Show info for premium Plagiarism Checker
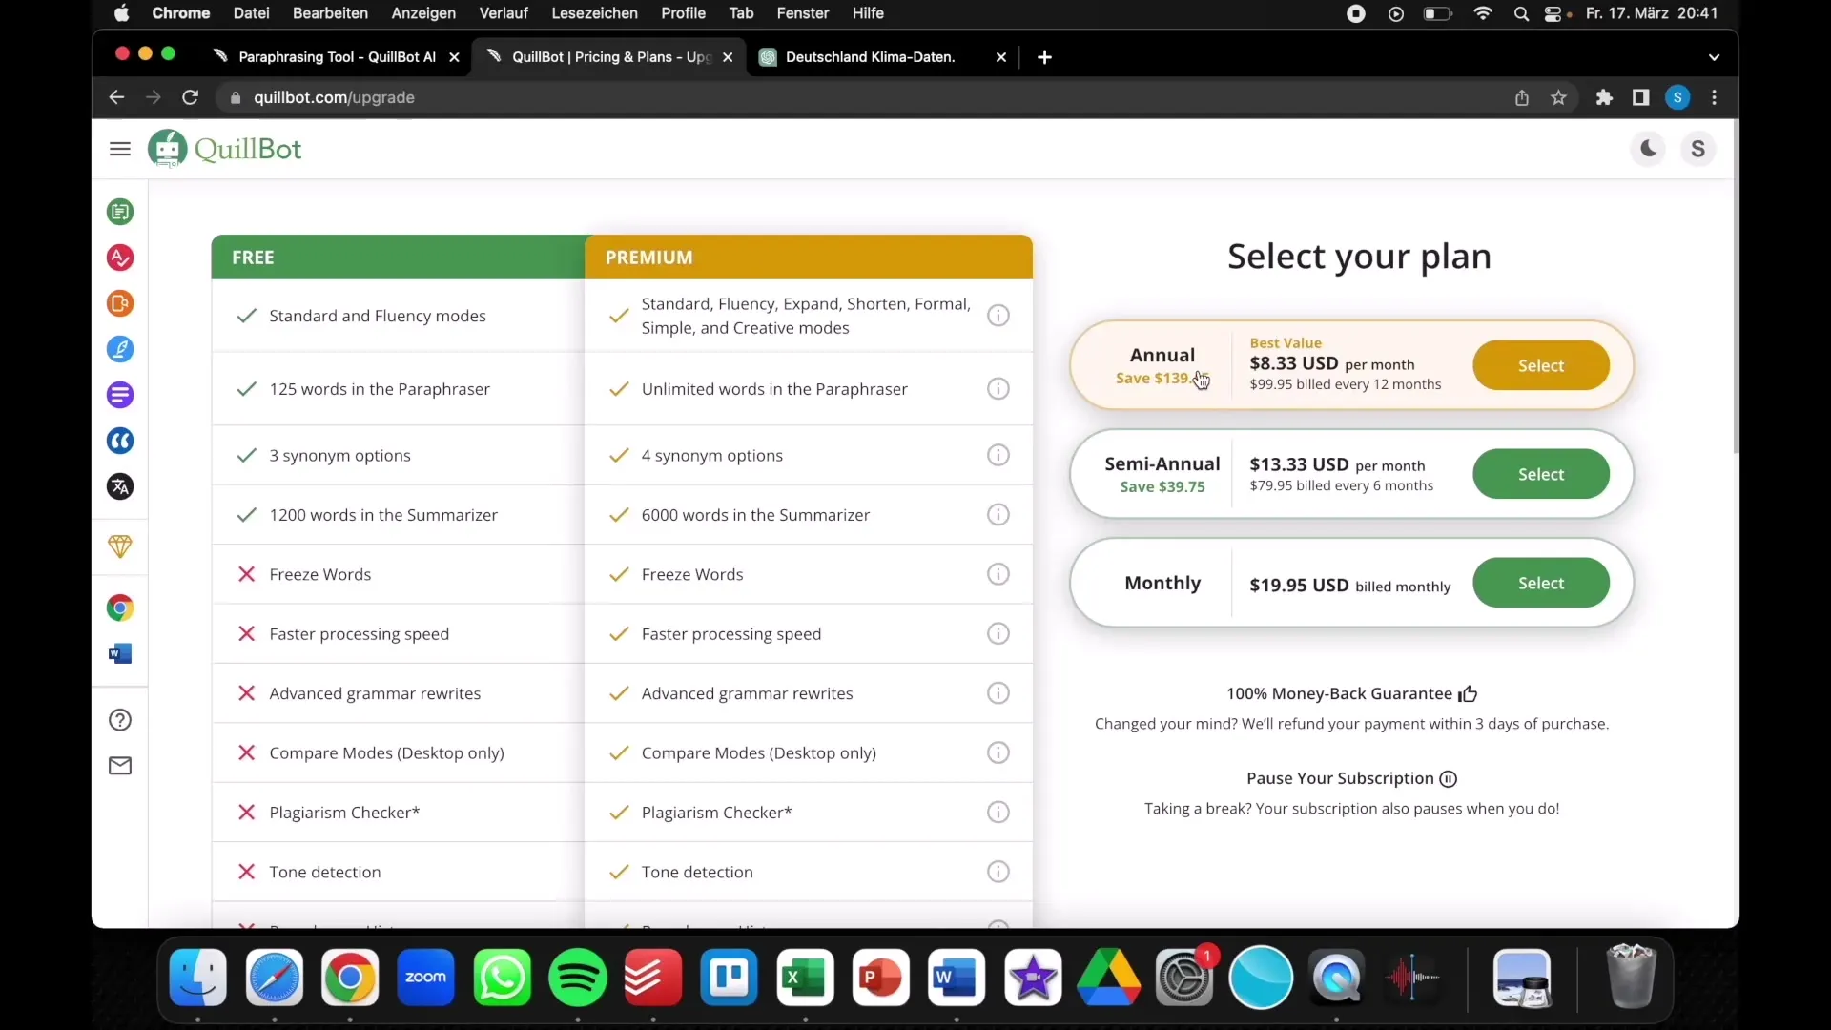 [x=998, y=813]
